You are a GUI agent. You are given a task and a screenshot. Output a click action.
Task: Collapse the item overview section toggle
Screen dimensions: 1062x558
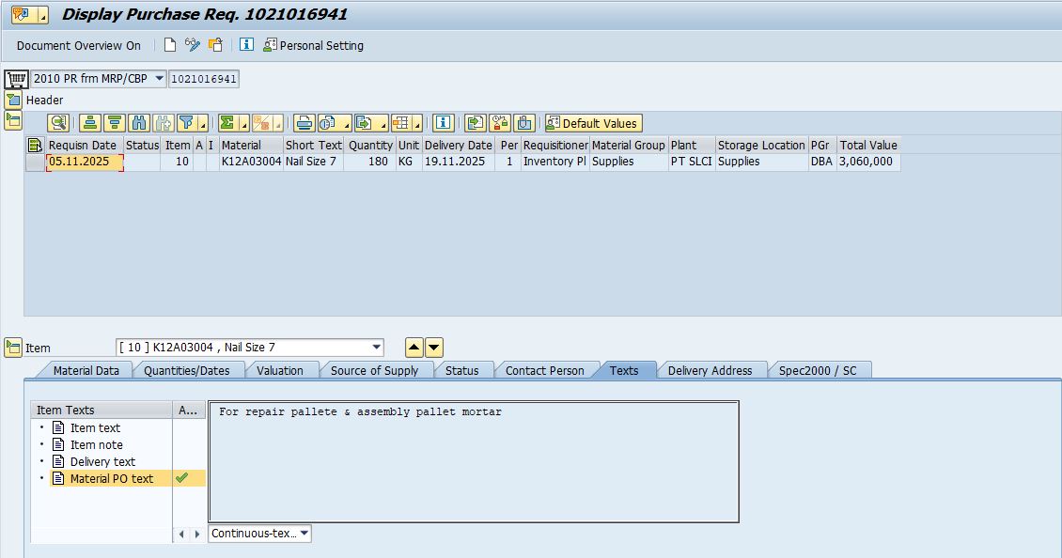pyautogui.click(x=13, y=120)
